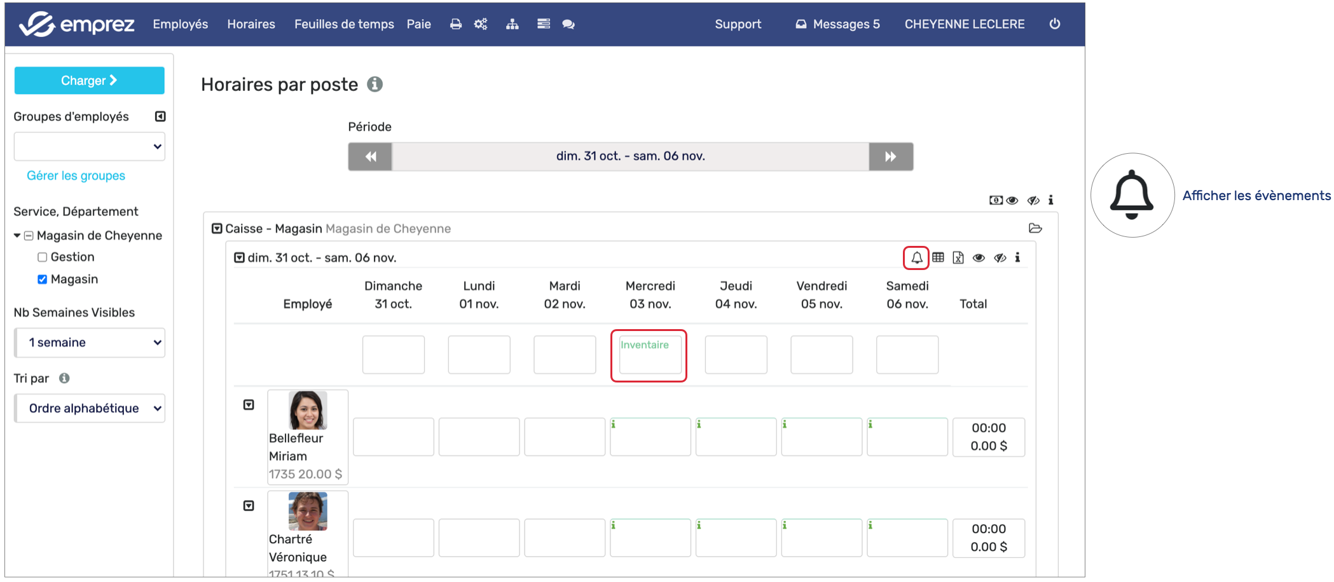Screen dimensions: 1334x582
Task: Toggle the Magasin de Cheyenne checkbox
Action: (29, 236)
